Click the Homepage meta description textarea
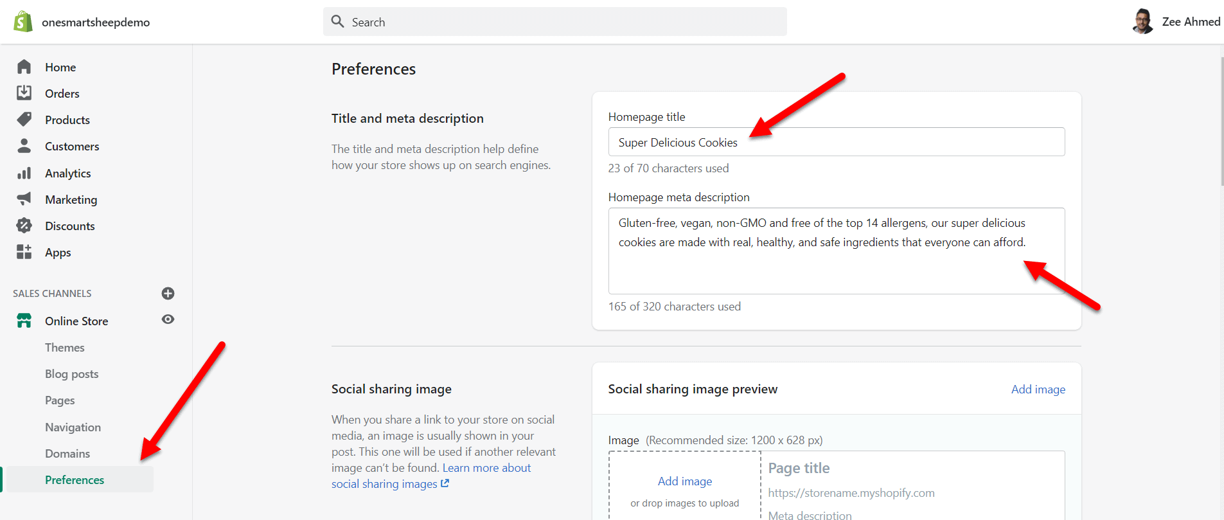The width and height of the screenshot is (1224, 520). click(x=837, y=251)
